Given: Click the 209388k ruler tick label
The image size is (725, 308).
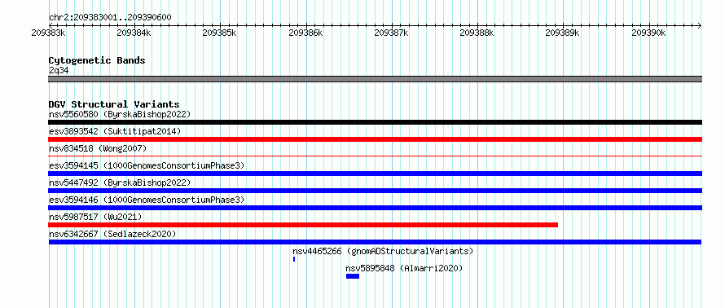Looking at the screenshot, I should (x=477, y=33).
